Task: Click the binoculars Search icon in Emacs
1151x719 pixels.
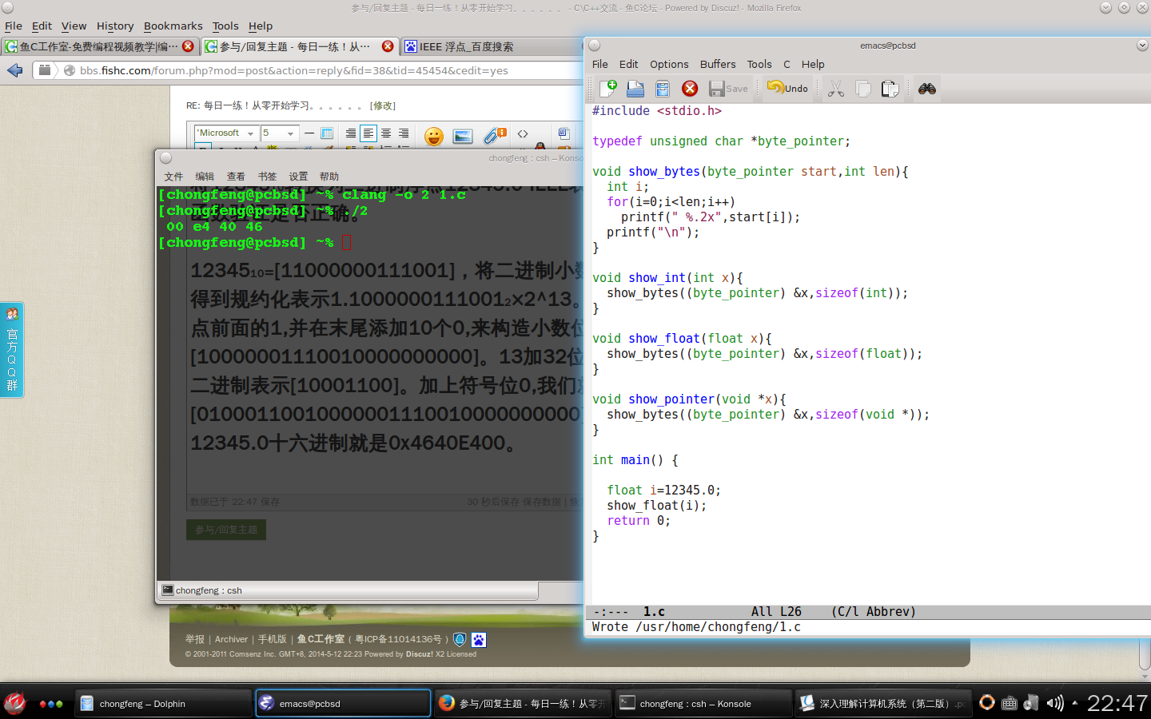Action: (927, 88)
